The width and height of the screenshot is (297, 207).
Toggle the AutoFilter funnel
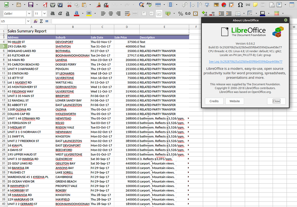pos(207,5)
